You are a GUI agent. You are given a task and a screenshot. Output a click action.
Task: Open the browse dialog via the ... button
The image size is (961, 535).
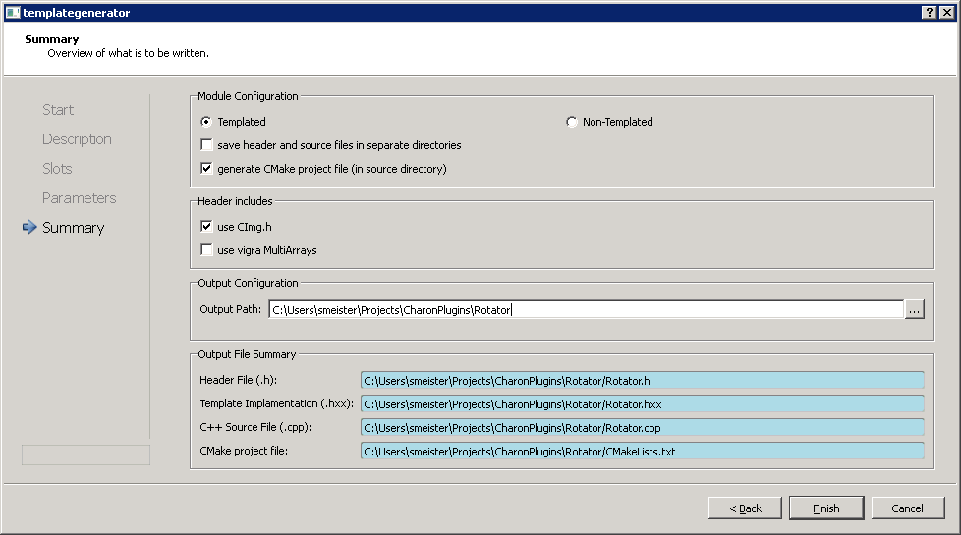(x=915, y=310)
